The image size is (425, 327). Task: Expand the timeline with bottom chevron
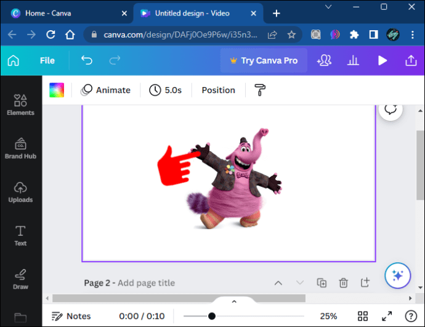click(x=235, y=302)
